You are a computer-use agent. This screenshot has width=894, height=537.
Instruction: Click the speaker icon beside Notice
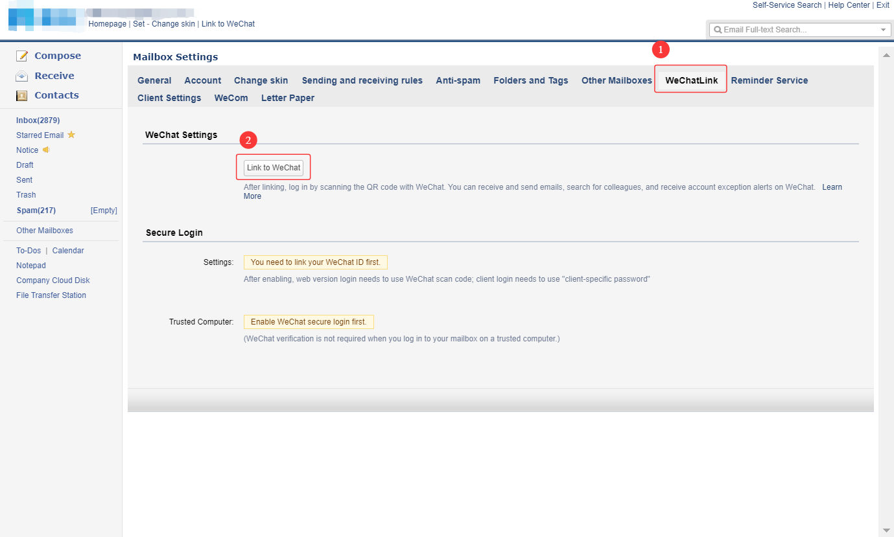click(x=46, y=150)
